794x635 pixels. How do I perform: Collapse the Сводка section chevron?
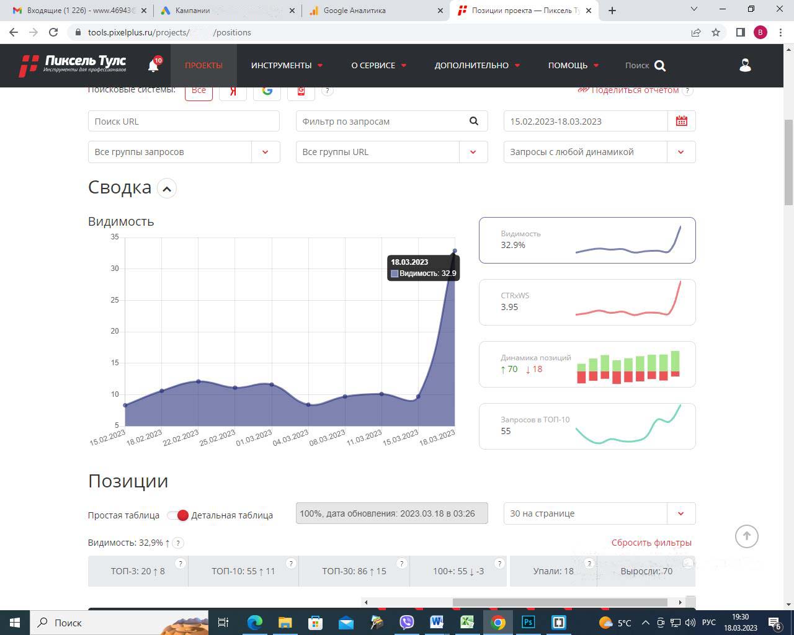click(167, 189)
